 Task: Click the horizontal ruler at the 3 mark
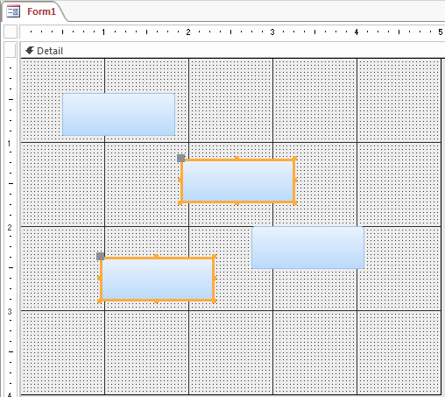272,32
